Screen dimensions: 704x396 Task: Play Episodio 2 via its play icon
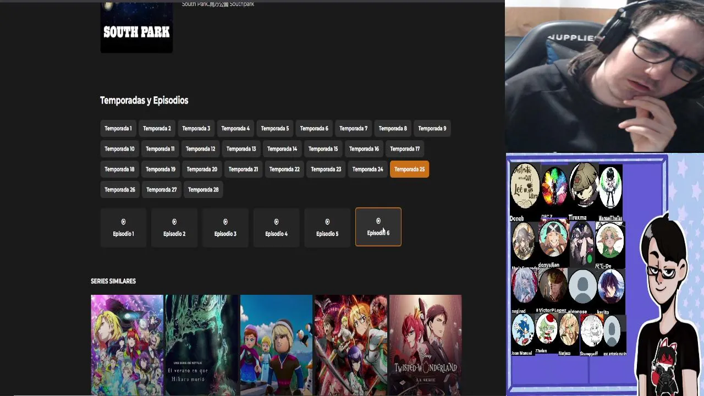[x=174, y=222]
